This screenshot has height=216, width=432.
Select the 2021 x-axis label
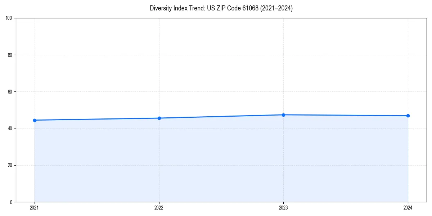pos(34,208)
